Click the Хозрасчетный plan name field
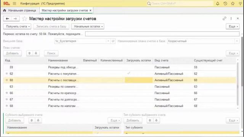 pos(201,41)
